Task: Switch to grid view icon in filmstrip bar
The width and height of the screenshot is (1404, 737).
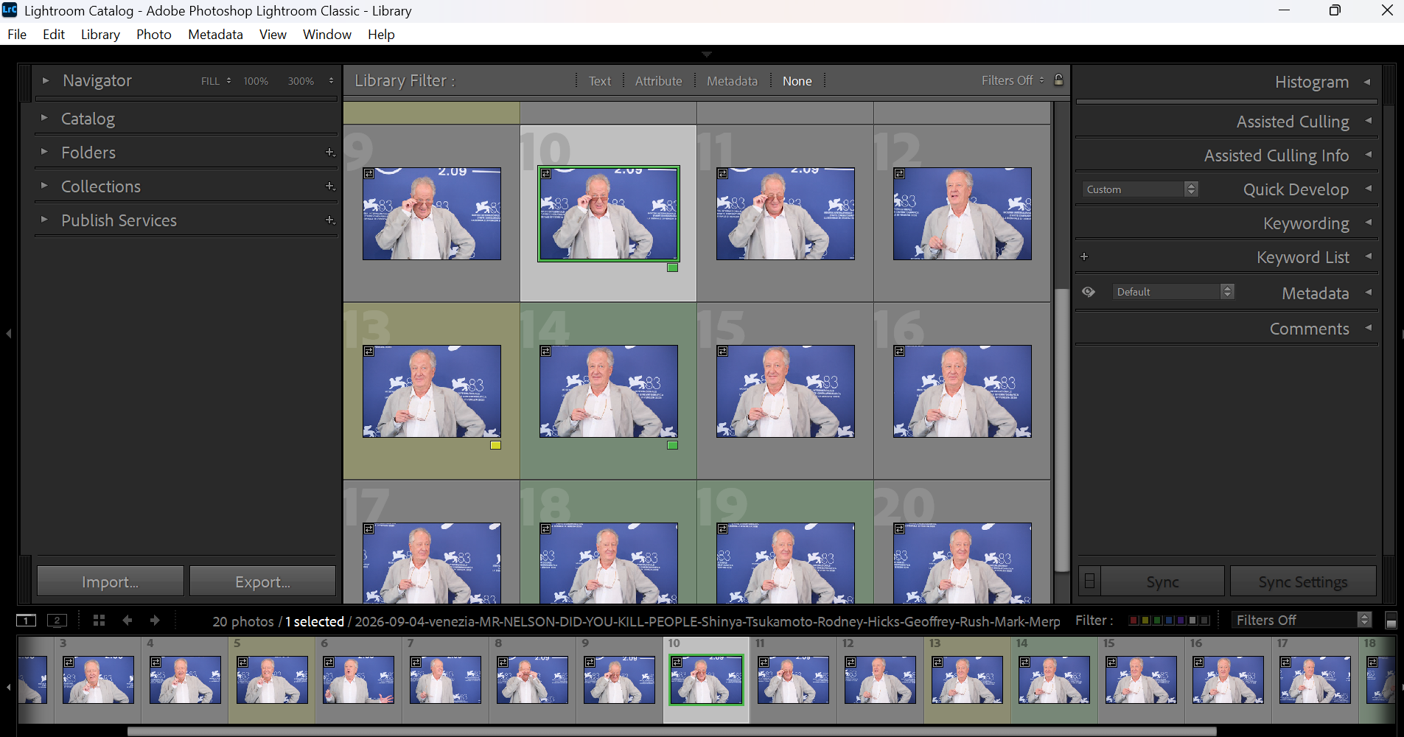Action: (x=99, y=621)
